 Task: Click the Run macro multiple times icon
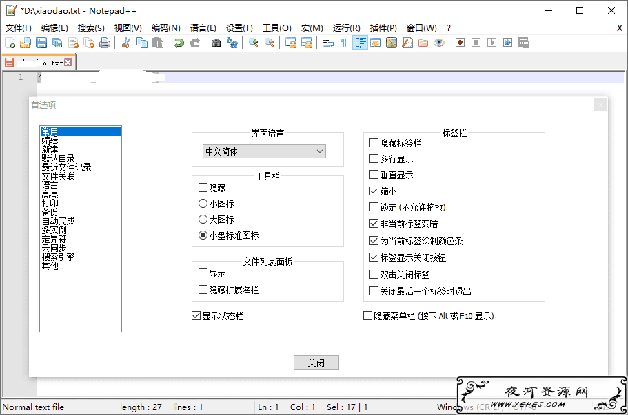(508, 43)
